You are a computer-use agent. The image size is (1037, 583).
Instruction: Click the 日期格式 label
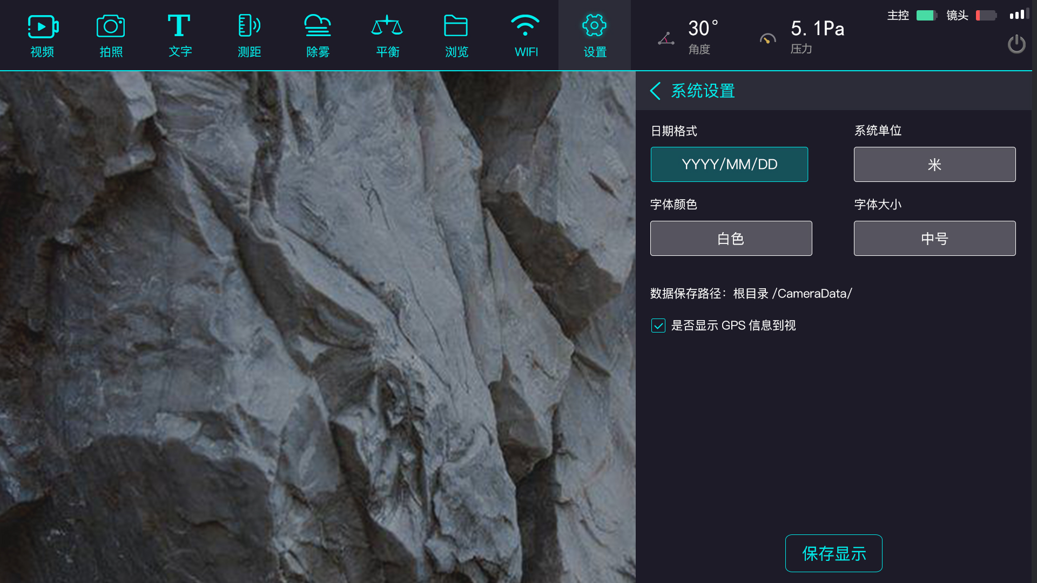pos(674,131)
